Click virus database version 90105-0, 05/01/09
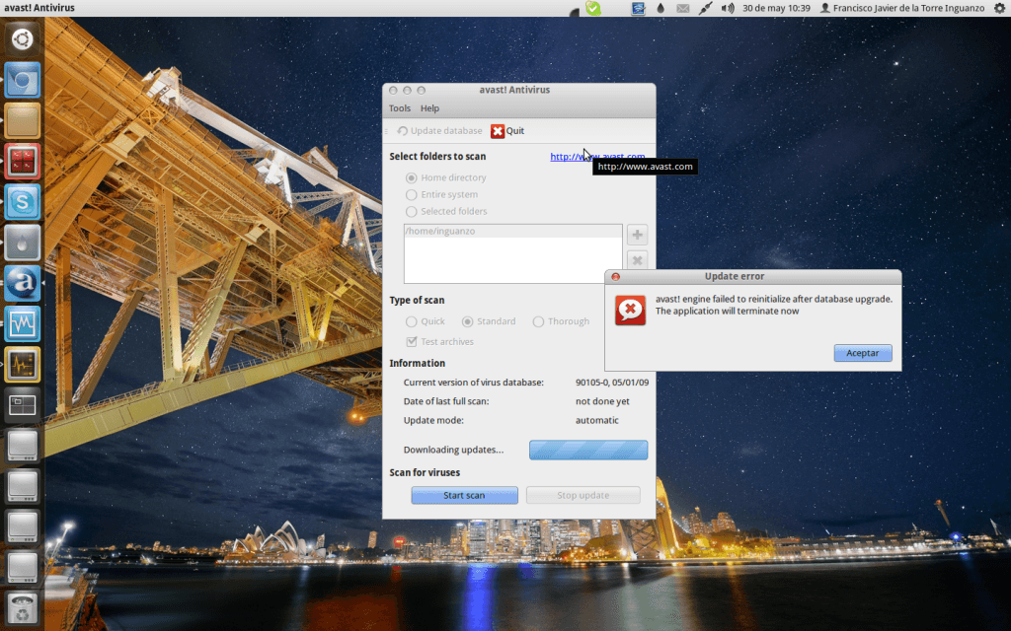The image size is (1011, 631). pos(612,383)
